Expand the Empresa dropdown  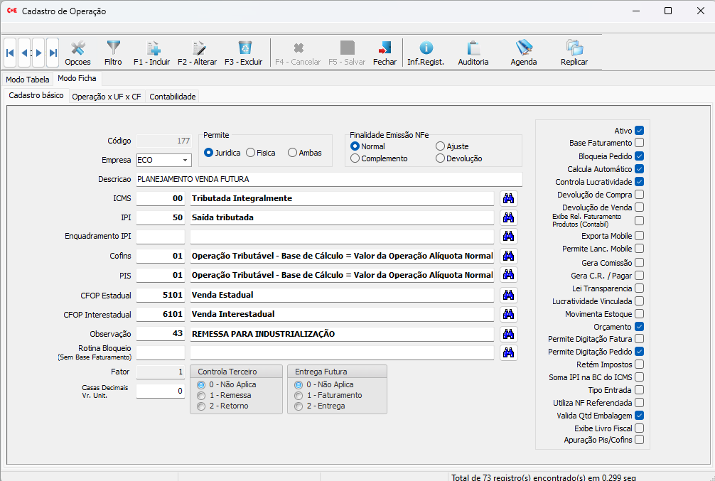tap(185, 161)
